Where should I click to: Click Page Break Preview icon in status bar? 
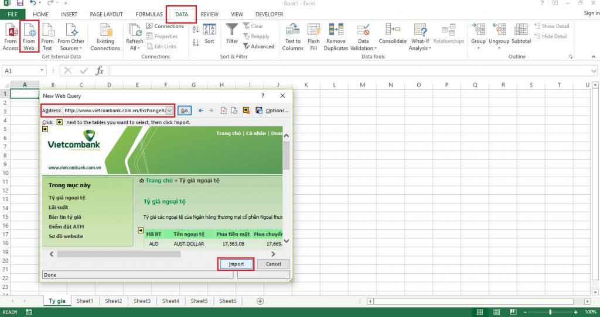pyautogui.click(x=513, y=312)
